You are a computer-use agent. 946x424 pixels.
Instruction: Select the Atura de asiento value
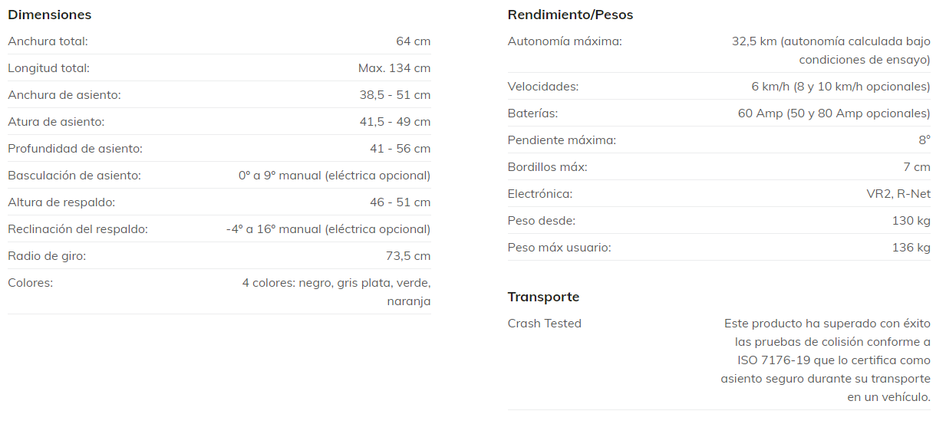click(400, 121)
